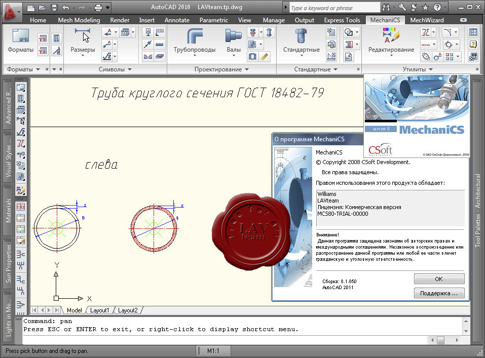Click the left hollow pipe cross-section drawing
The height and width of the screenshot is (358, 485).
[x=57, y=228]
